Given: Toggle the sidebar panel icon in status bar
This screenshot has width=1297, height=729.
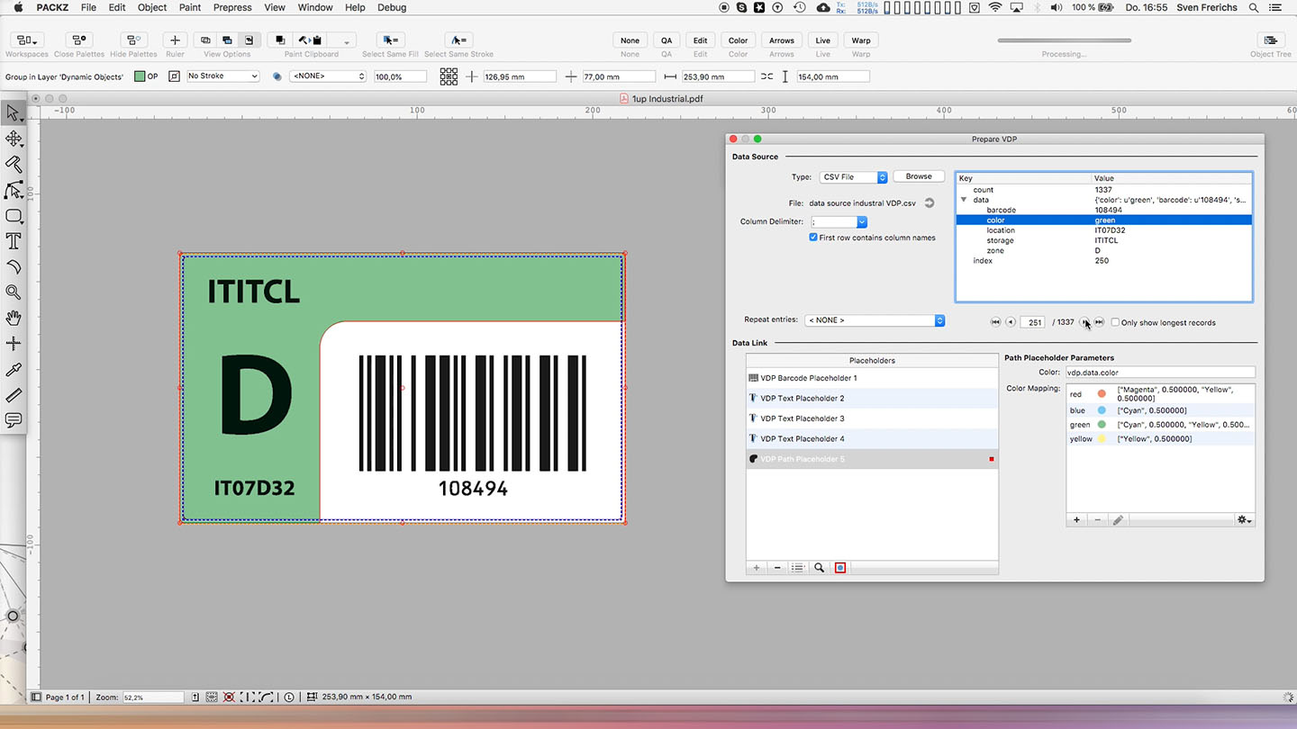Looking at the screenshot, I should [x=36, y=697].
